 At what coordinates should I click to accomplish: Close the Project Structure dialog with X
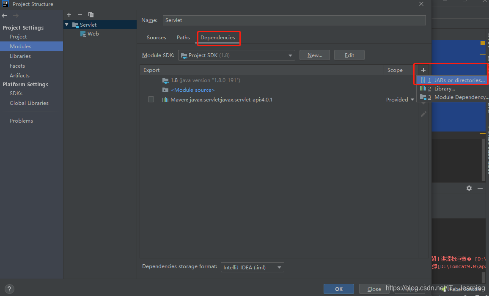click(421, 4)
